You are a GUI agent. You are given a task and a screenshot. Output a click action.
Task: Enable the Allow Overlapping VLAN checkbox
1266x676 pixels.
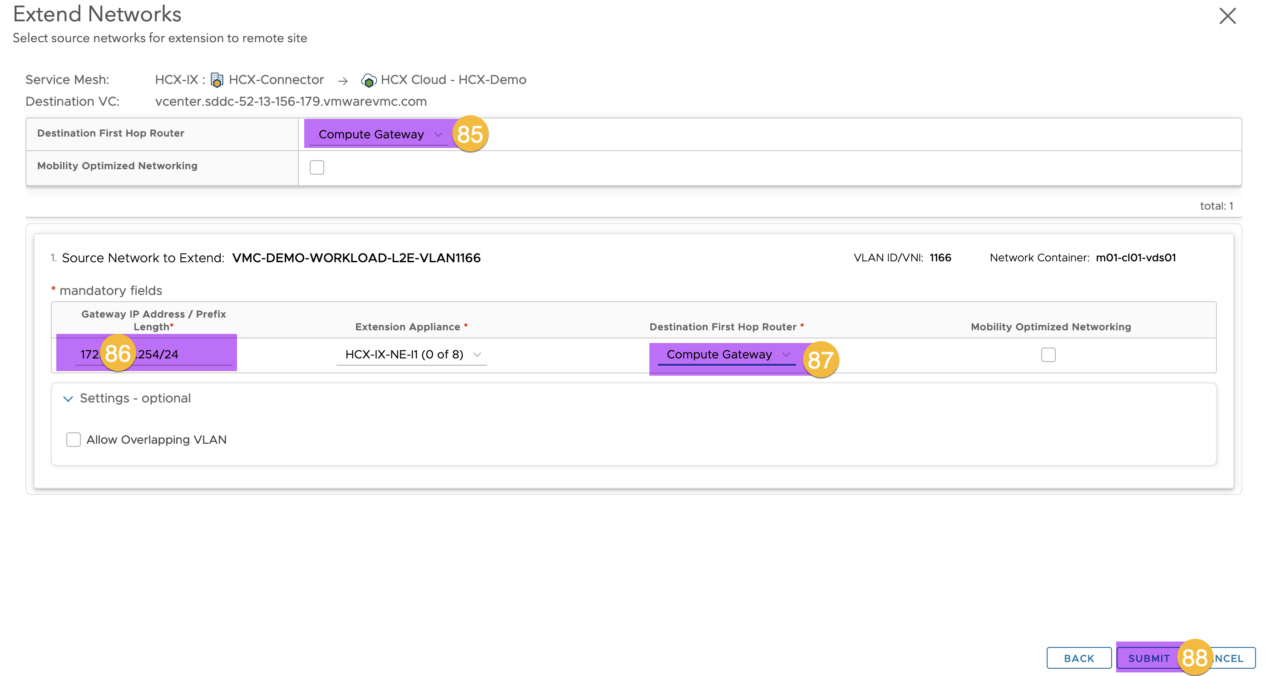(x=74, y=438)
